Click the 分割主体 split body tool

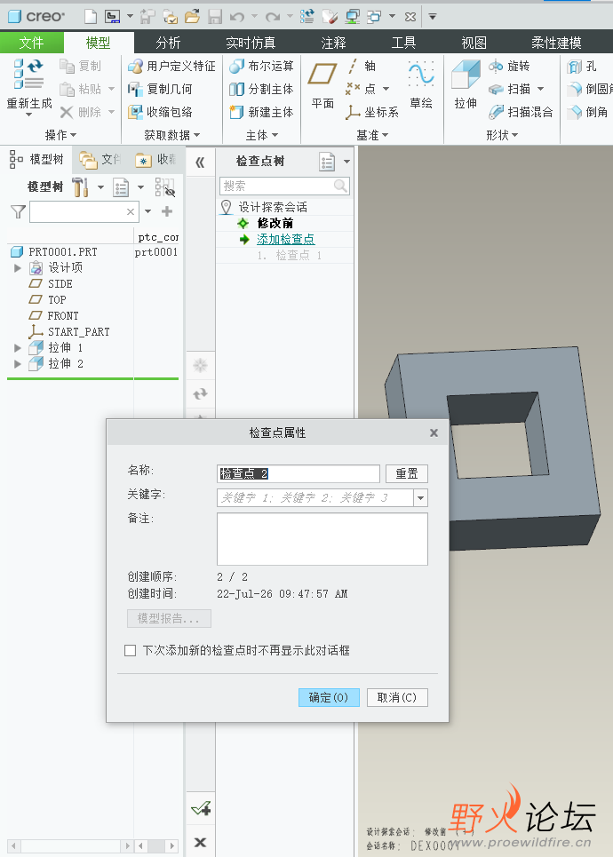pyautogui.click(x=261, y=89)
